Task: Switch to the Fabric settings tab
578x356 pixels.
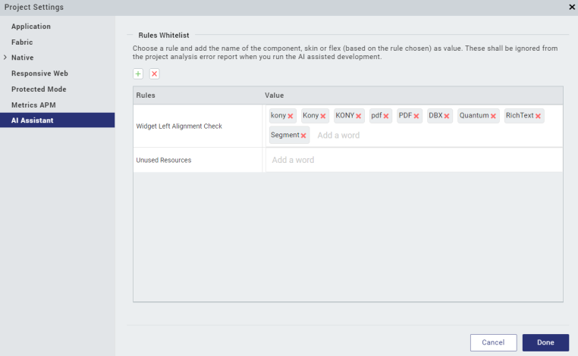Action: coord(22,42)
